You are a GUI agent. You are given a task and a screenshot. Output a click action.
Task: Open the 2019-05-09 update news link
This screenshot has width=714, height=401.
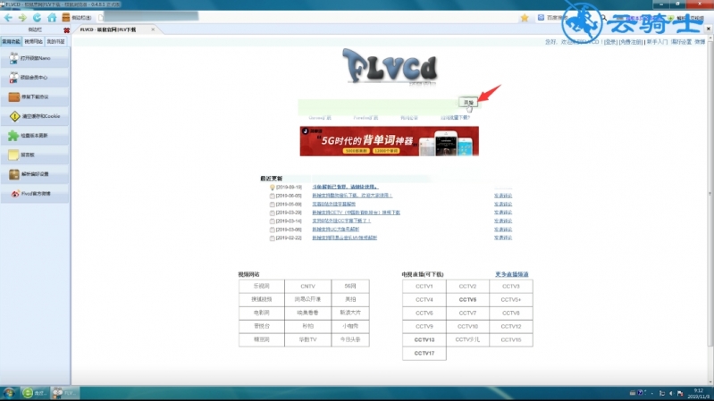click(334, 205)
